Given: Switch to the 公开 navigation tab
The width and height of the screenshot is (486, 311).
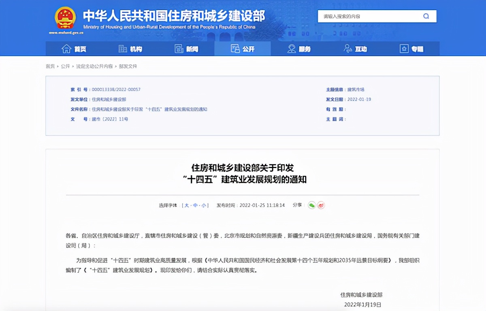Looking at the screenshot, I should pos(243,48).
